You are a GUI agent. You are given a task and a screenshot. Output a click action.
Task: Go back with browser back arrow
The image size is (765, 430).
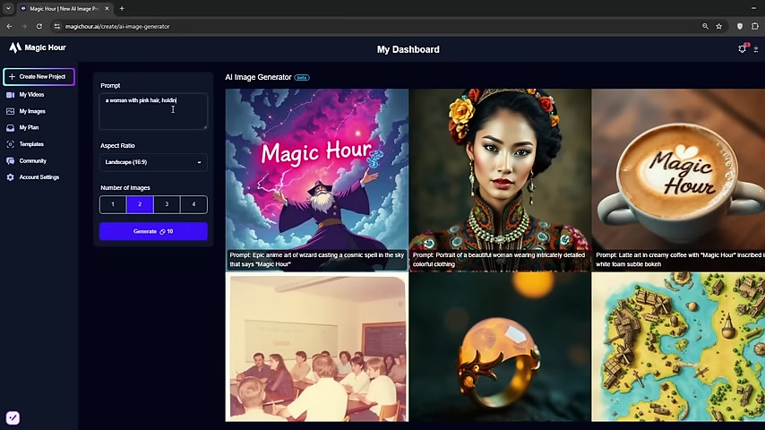9,26
